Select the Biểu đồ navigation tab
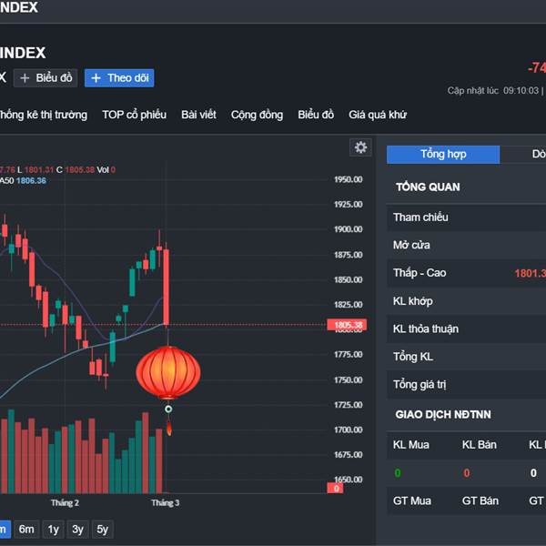The image size is (546, 546). click(x=316, y=115)
